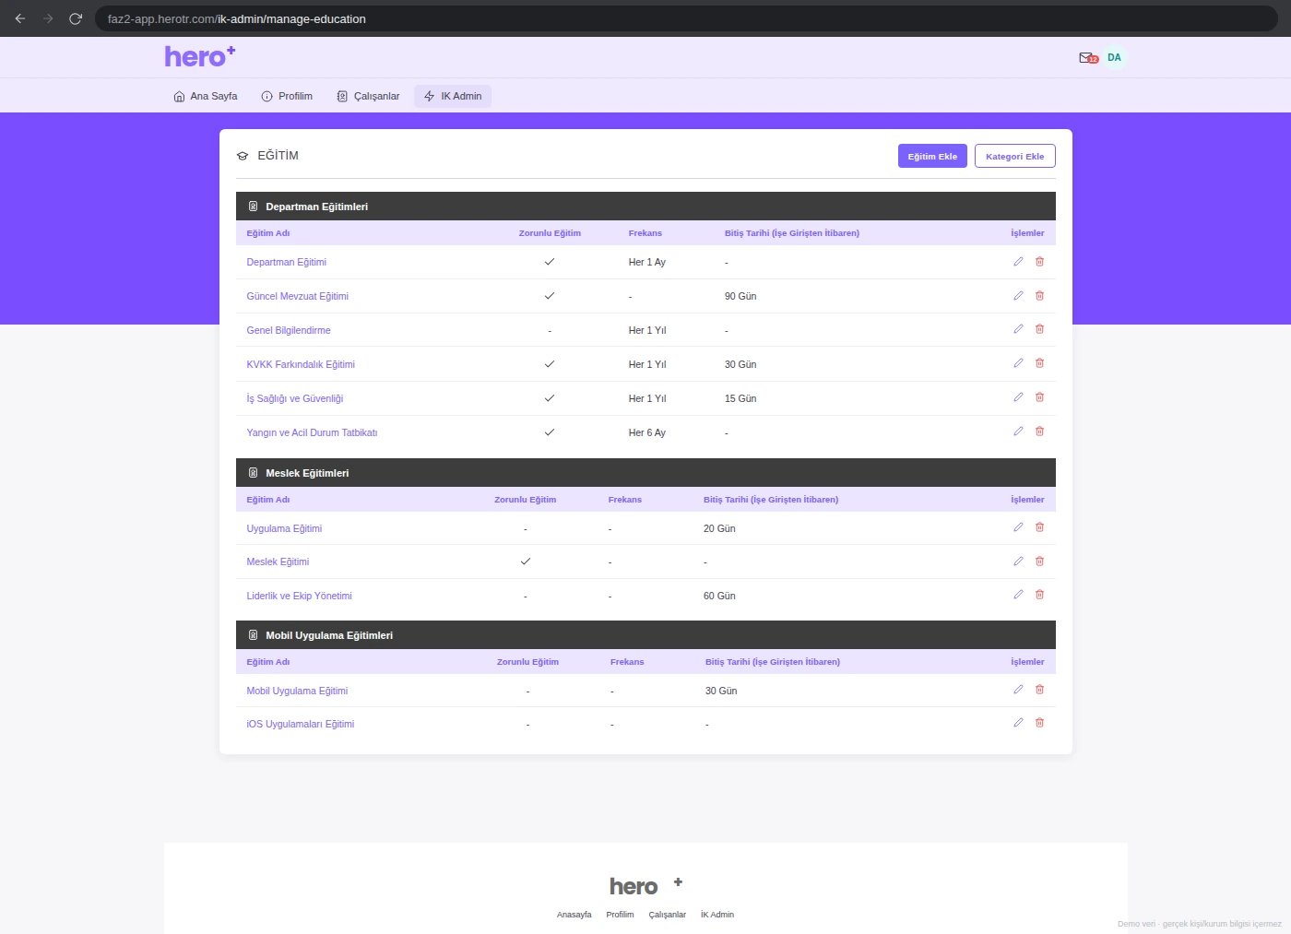Click the Kategori Ekle button
1291x934 pixels.
click(x=1015, y=156)
